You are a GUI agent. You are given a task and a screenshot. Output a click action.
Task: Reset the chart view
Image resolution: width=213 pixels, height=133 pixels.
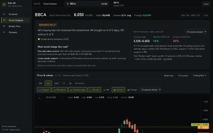click(169, 76)
